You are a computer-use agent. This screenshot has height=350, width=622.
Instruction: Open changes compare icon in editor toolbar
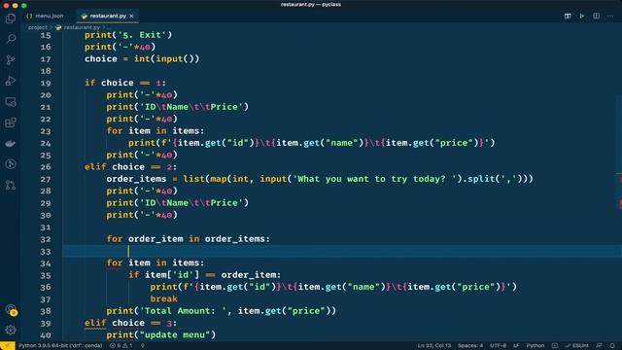click(x=568, y=16)
